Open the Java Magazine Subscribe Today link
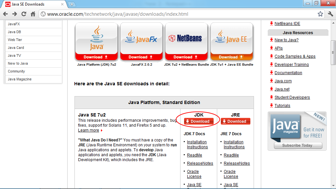The width and height of the screenshot is (336, 189). click(297, 145)
